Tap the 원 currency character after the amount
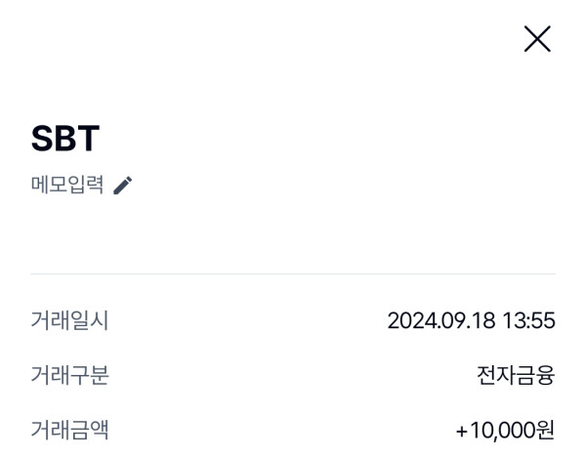This screenshot has height=458, width=586. [545, 430]
